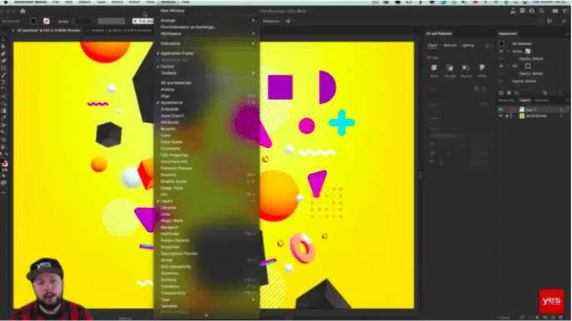Screen dimensions: 572x321
Task: Click the menu scroll-down arrow at bottom
Action: [x=207, y=315]
